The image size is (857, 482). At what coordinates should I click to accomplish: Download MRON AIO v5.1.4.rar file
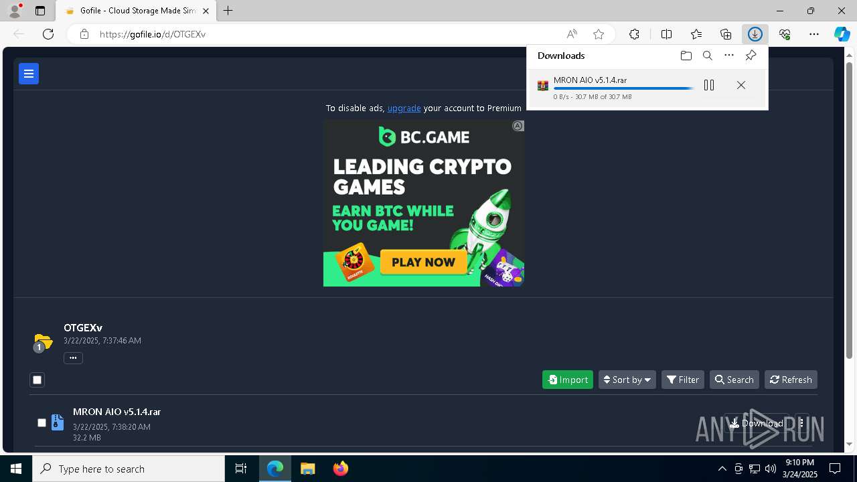[x=757, y=423]
